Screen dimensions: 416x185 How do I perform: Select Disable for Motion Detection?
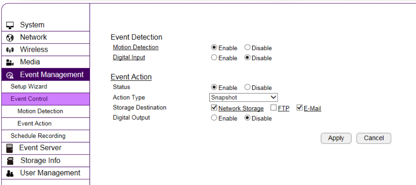pyautogui.click(x=247, y=48)
